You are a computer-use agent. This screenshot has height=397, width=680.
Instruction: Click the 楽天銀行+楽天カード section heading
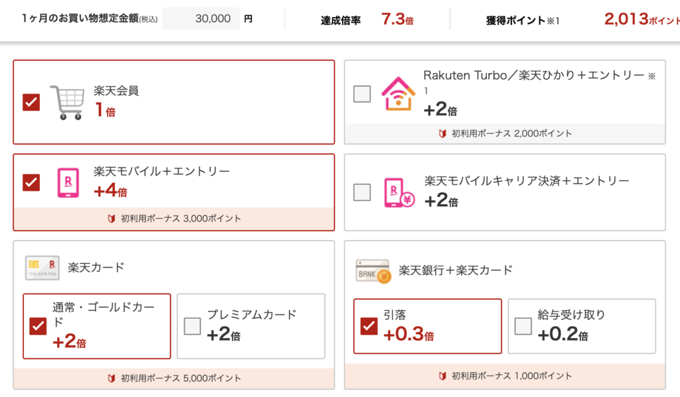click(x=456, y=270)
